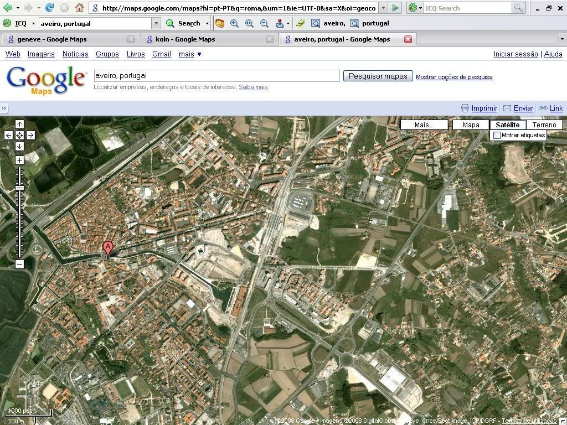Zoom in with the plus button
567x425 pixels.
19,160
